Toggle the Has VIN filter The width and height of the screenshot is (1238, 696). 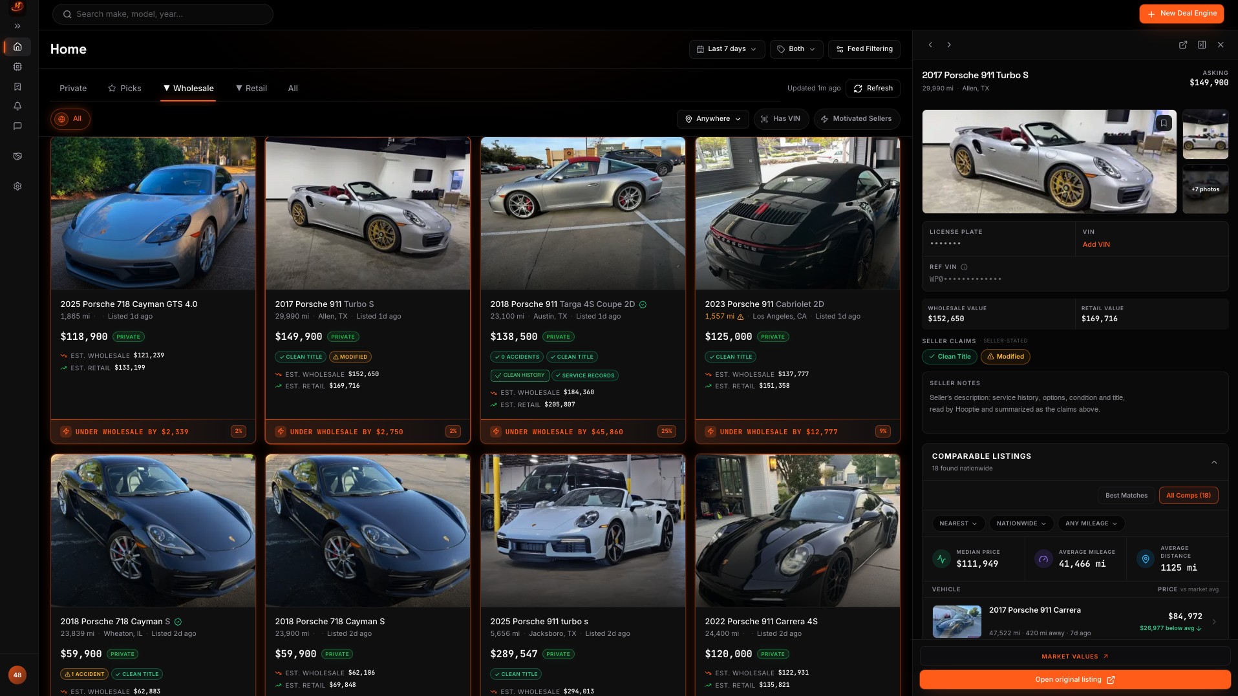(781, 119)
